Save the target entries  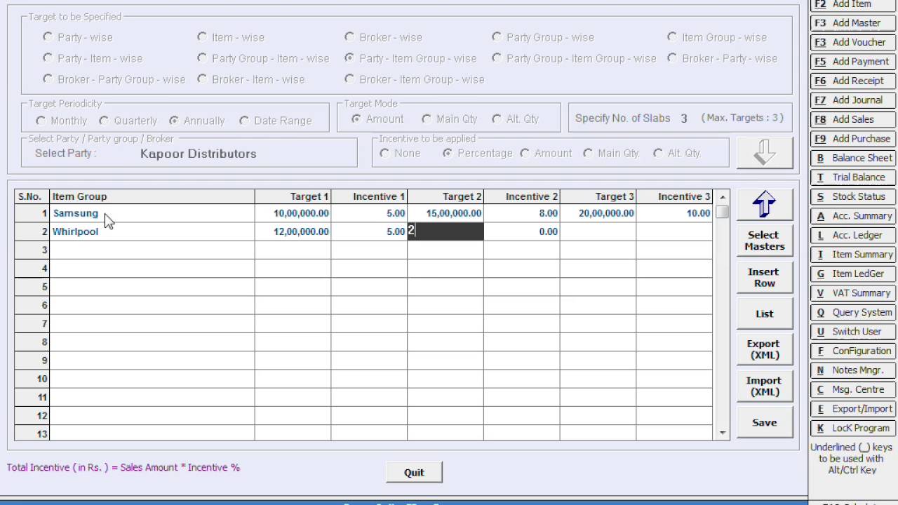764,422
